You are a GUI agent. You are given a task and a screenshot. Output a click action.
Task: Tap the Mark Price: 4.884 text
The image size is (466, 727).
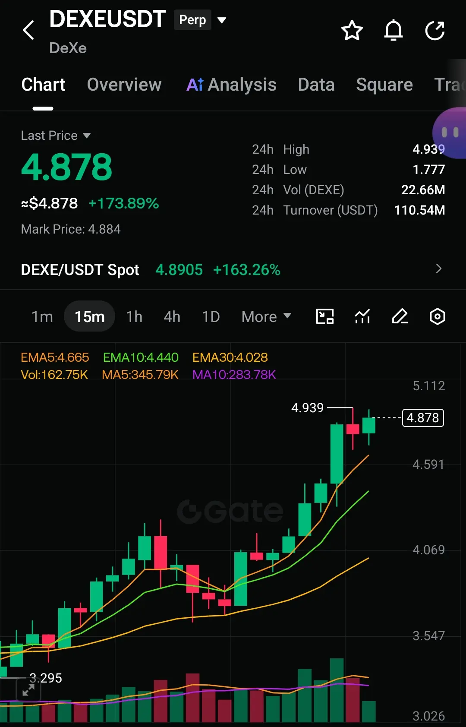click(x=71, y=229)
